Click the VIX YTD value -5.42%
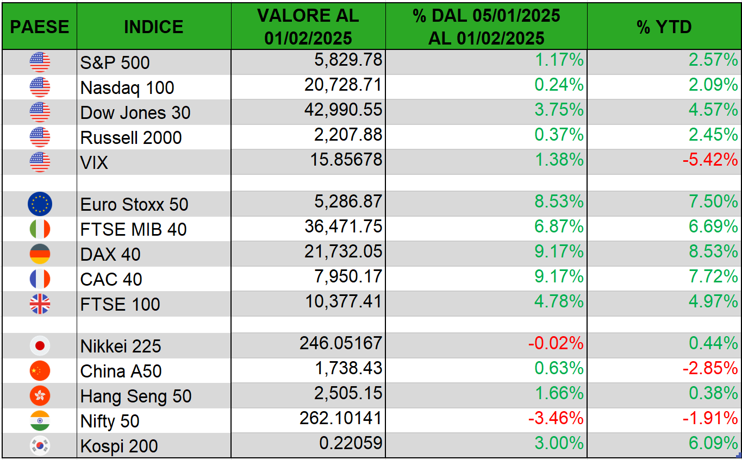 tap(710, 160)
